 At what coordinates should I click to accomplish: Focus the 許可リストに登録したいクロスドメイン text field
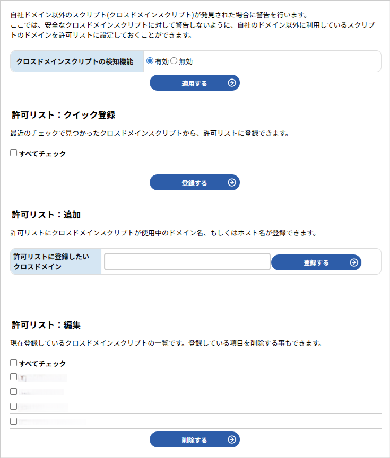coord(187,262)
